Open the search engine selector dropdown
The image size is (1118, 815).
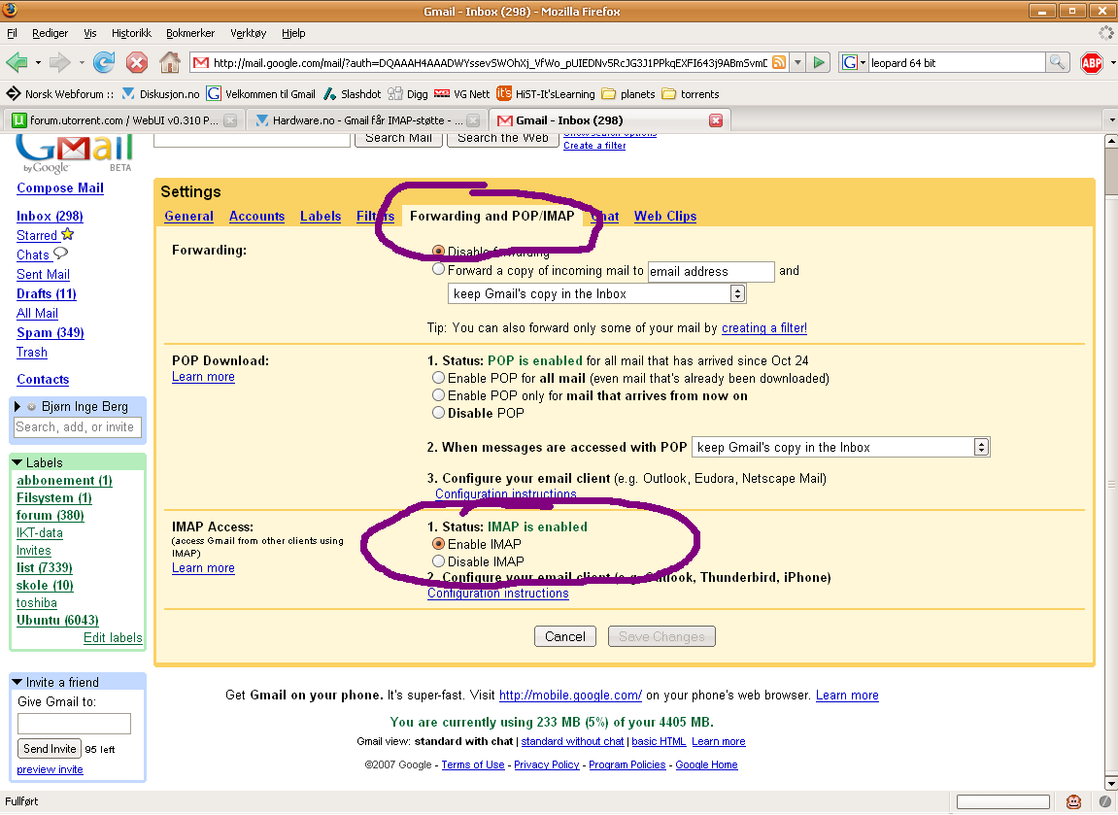click(x=853, y=63)
